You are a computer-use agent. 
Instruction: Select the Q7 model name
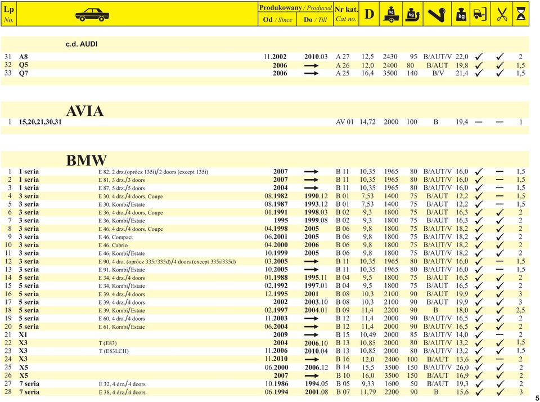tap(24, 73)
